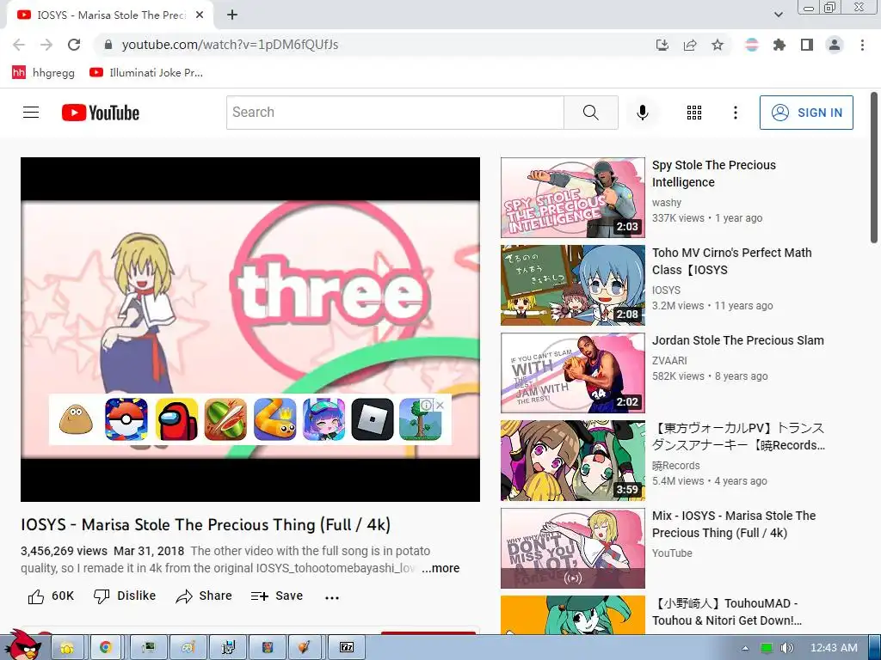Click the Among Us app icon
The image size is (881, 660).
point(176,419)
